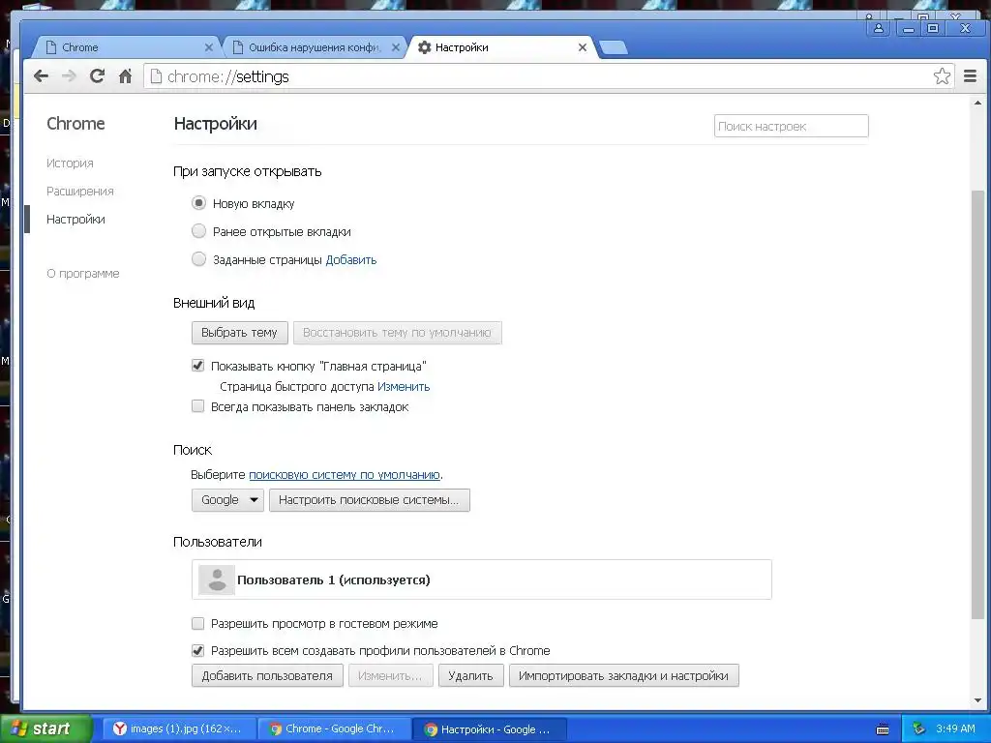991x743 pixels.
Task: Open the Chrome hamburger menu
Action: [970, 76]
